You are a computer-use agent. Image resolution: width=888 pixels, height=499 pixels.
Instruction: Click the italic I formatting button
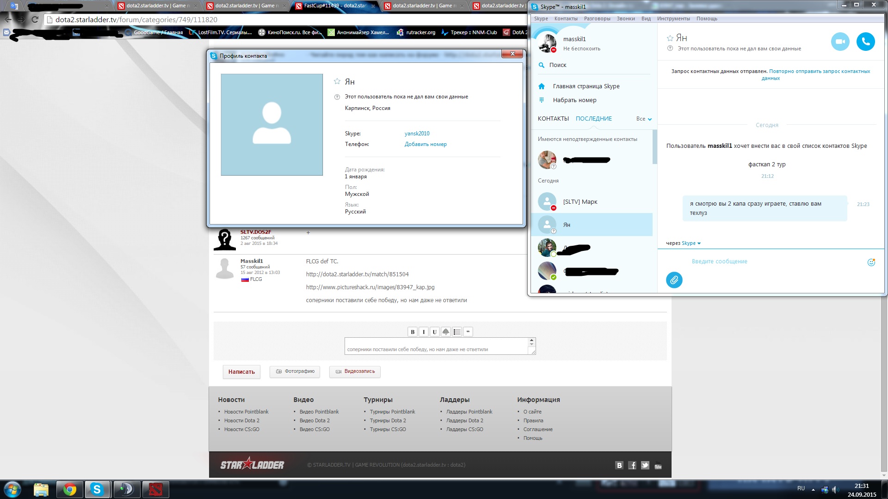(424, 332)
